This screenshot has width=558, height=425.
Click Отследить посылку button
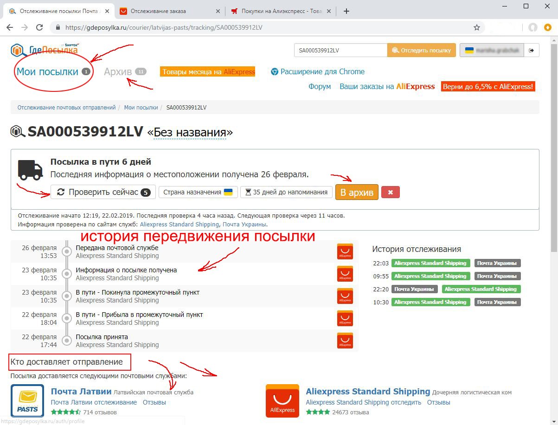[x=422, y=50]
